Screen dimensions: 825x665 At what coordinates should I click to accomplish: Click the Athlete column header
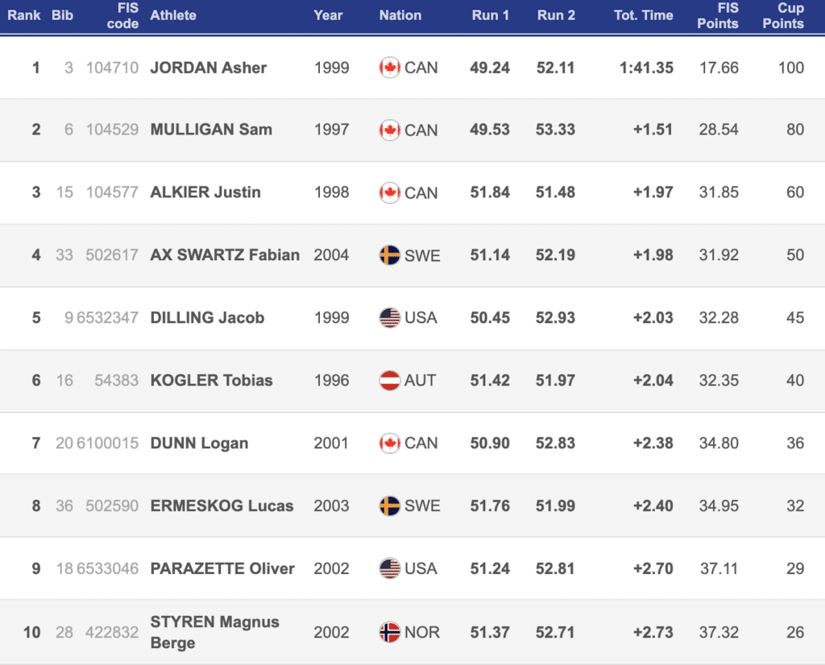click(173, 15)
